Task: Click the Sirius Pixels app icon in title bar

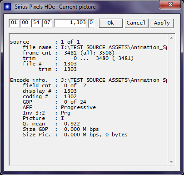Action: (x=7, y=7)
